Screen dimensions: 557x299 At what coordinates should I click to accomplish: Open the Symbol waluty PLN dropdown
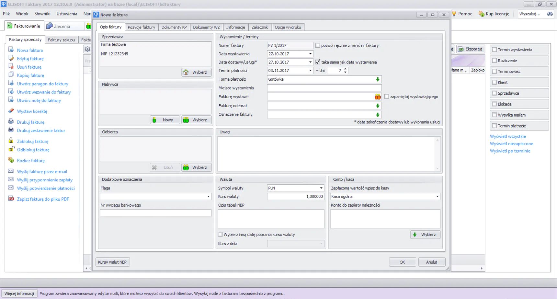pyautogui.click(x=321, y=188)
